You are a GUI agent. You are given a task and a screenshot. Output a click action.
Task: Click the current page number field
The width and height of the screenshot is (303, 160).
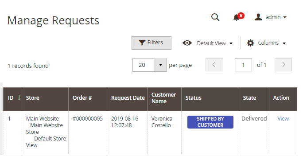tap(243, 65)
